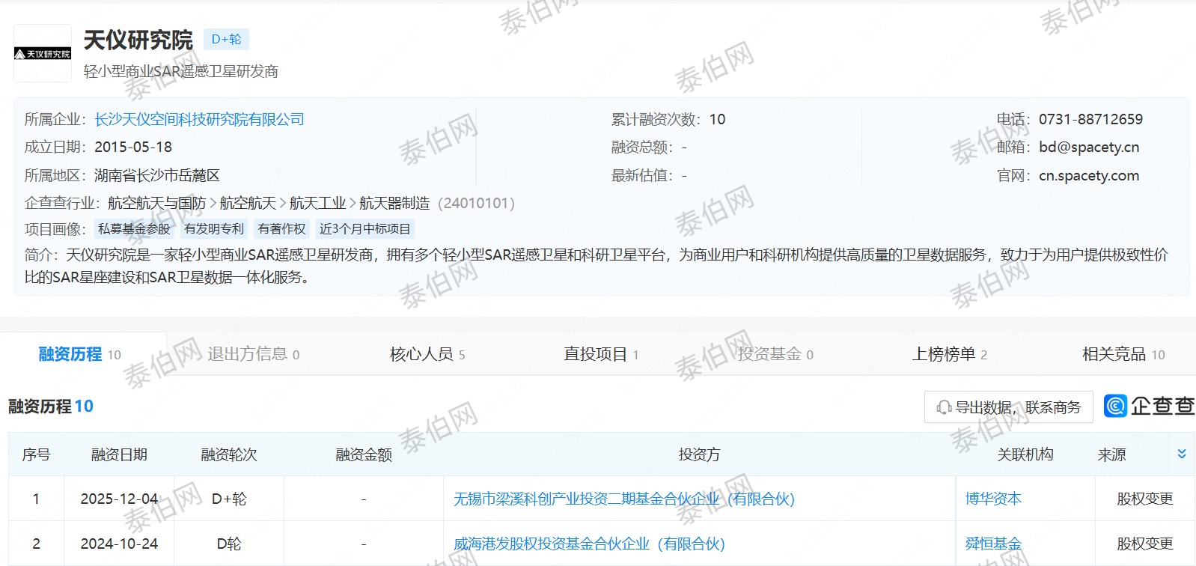The image size is (1196, 566).
Task: Click the 有著作权 profile tag
Action: point(281,229)
